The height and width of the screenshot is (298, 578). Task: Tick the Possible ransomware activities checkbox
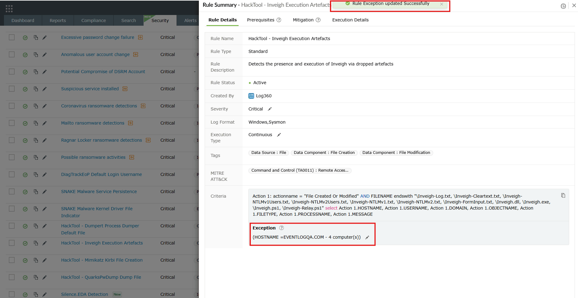[x=12, y=157]
